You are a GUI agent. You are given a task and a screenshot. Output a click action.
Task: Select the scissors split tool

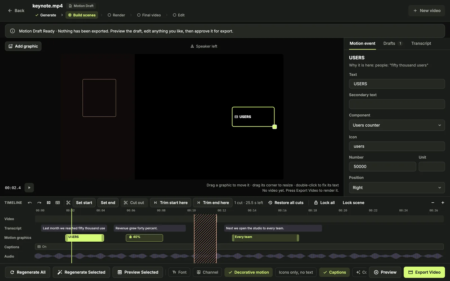tap(68, 203)
